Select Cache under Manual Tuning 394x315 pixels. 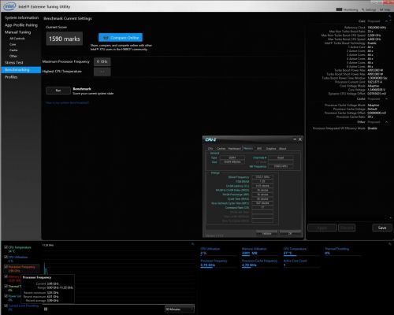click(13, 50)
